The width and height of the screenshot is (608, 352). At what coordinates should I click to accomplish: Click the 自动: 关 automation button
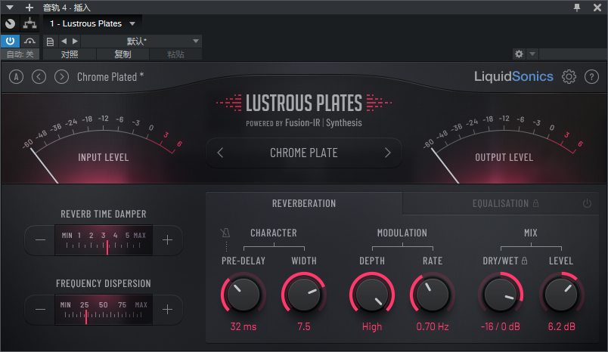20,54
